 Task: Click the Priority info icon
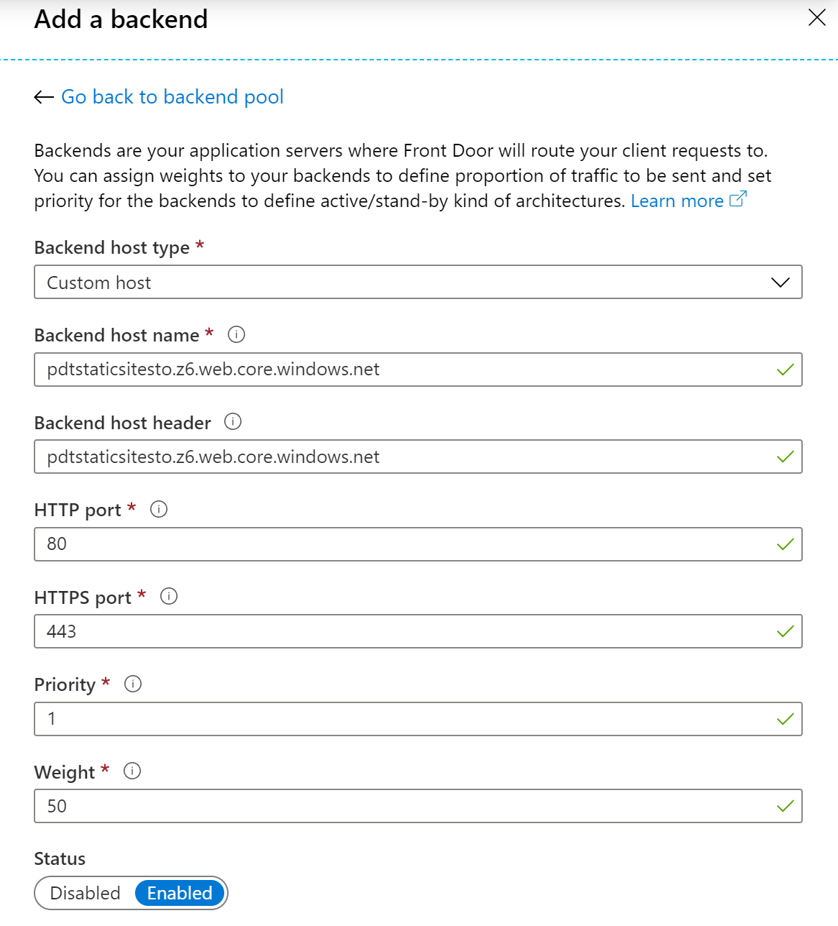point(133,684)
